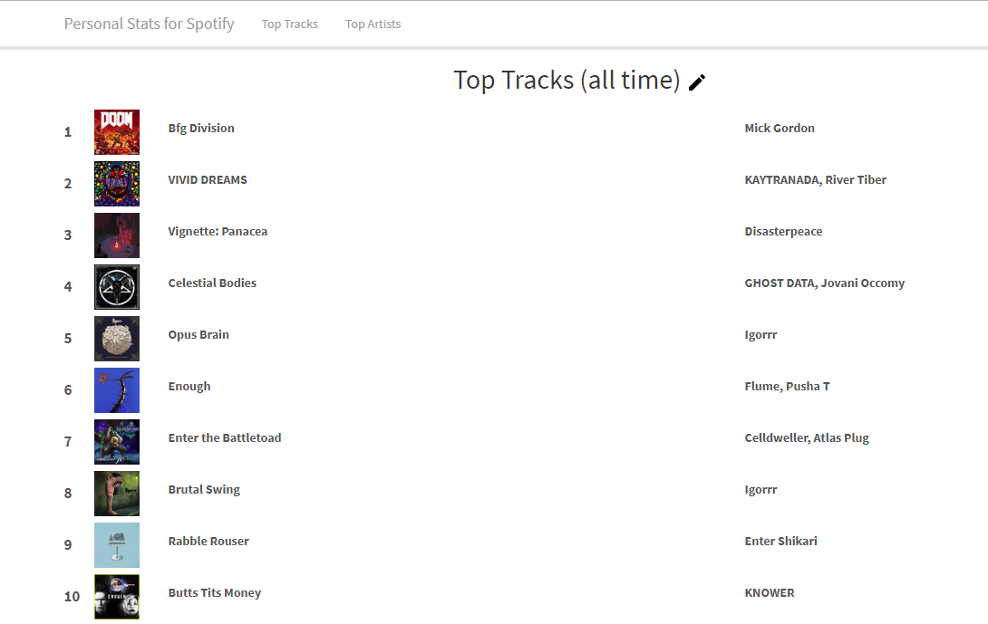This screenshot has height=624, width=988.
Task: Click the Enter the Battletoad album artwork
Action: 117,442
